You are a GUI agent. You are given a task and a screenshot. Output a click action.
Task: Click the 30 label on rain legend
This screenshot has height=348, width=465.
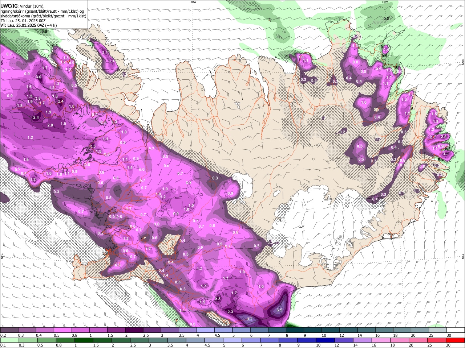449,345
